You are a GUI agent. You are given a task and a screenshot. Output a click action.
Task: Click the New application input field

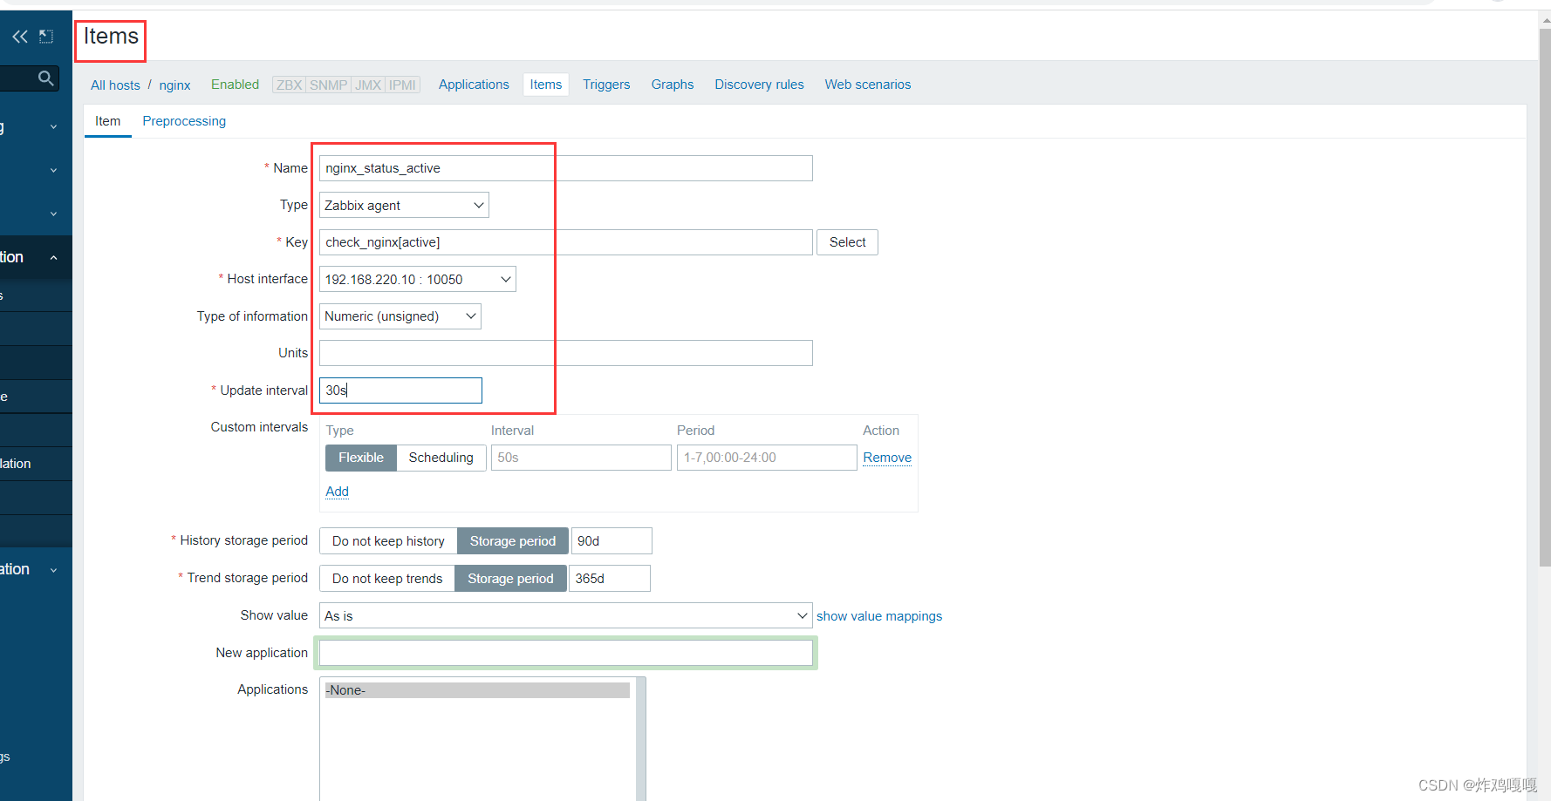[566, 653]
